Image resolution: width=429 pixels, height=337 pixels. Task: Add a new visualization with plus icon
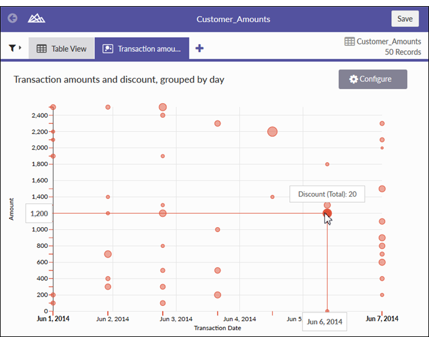(199, 49)
